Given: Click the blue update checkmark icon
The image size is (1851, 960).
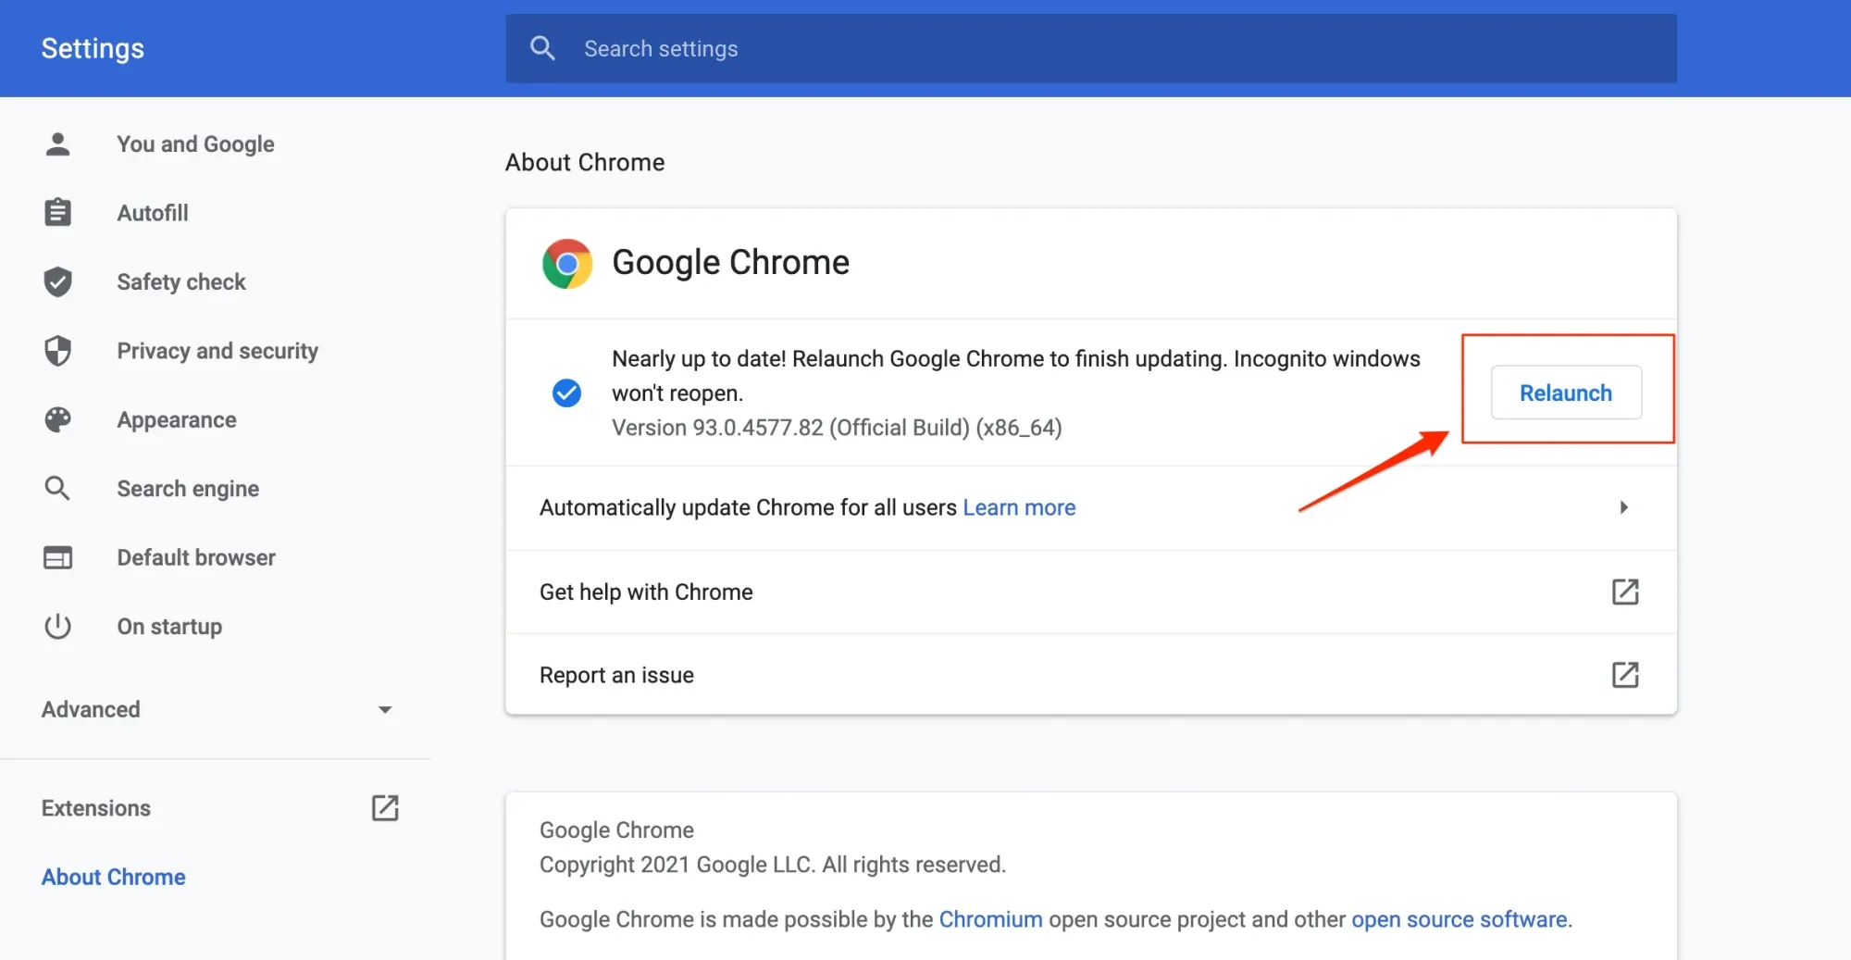Looking at the screenshot, I should (566, 393).
